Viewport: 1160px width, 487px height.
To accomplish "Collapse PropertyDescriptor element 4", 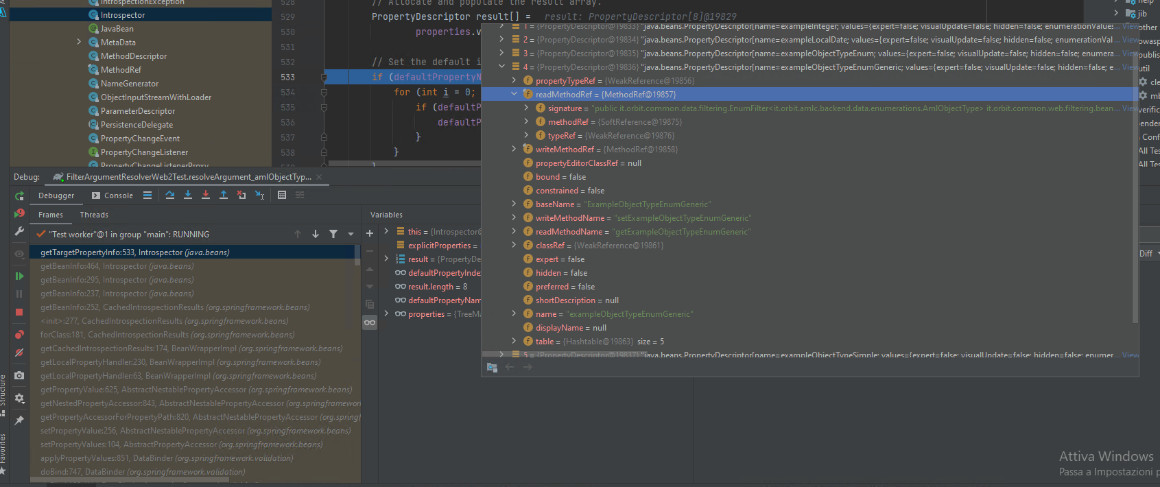I will click(501, 67).
